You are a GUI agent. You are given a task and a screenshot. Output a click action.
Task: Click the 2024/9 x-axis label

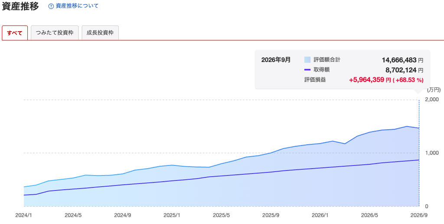click(123, 215)
